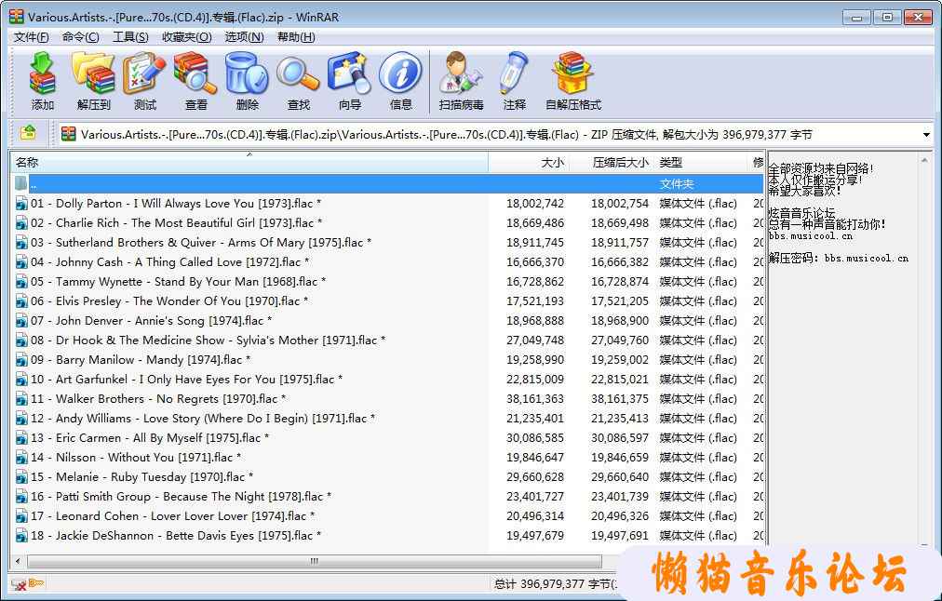Click status bar total 总计 396,979,377 字节

(x=553, y=583)
